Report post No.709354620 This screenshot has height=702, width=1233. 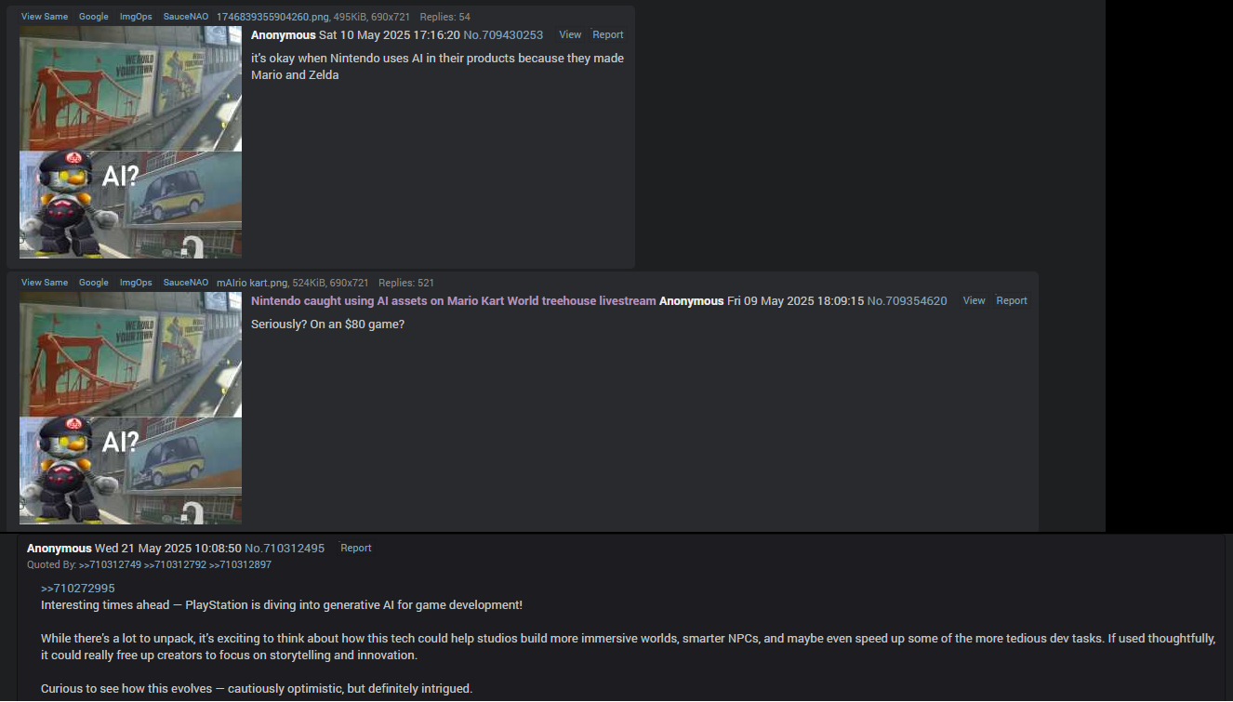[1012, 300]
